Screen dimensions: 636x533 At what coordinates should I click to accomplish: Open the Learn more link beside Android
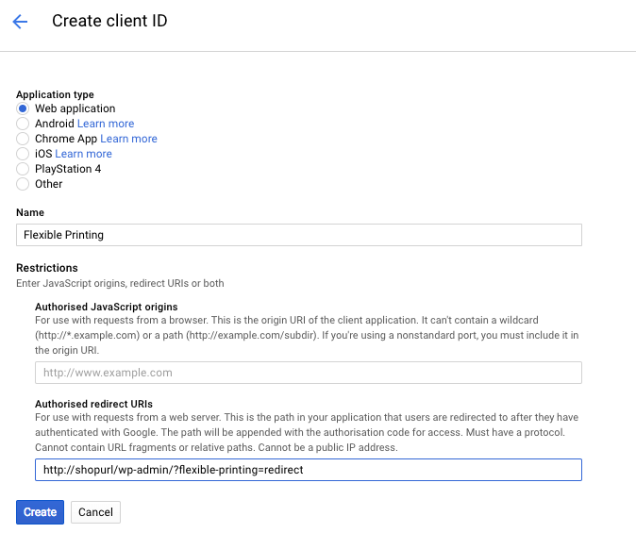pyautogui.click(x=106, y=124)
